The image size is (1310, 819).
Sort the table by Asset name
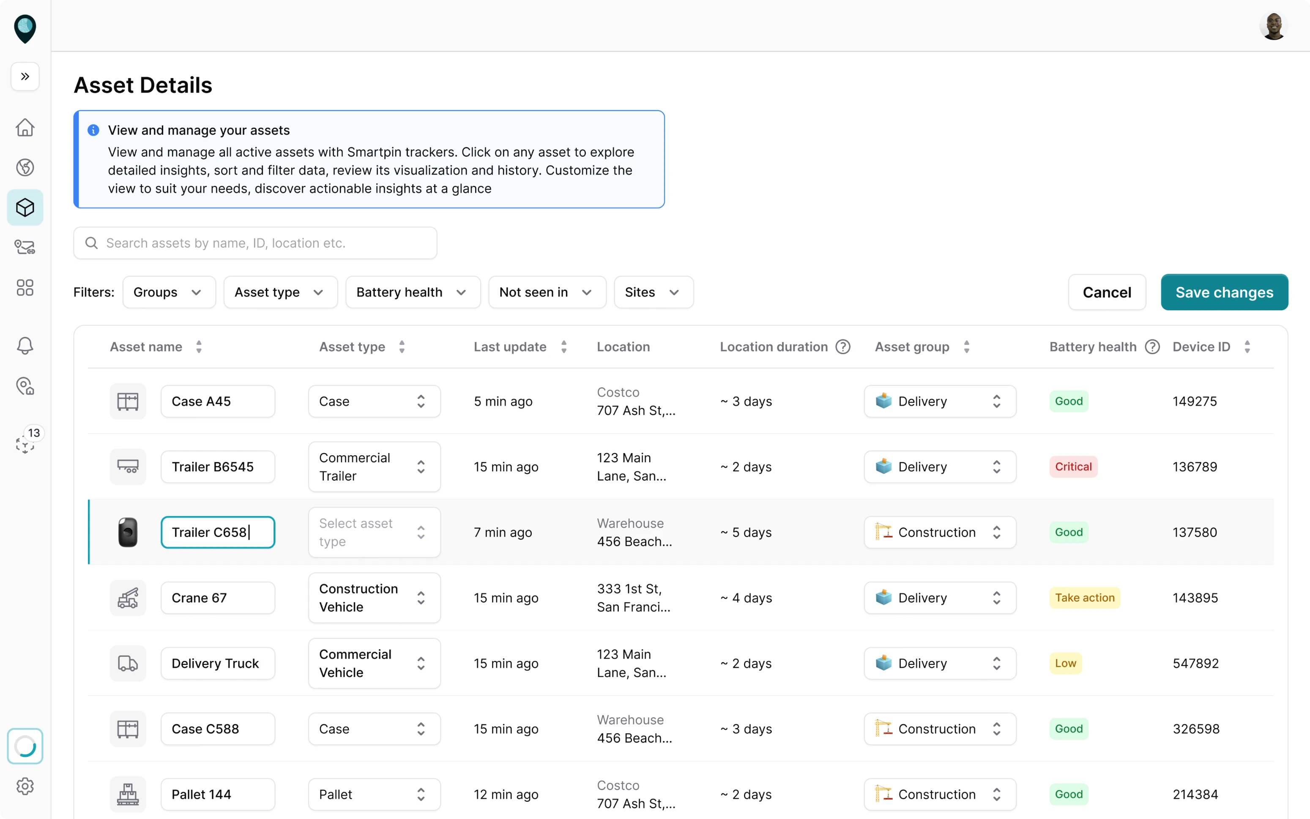pyautogui.click(x=198, y=347)
